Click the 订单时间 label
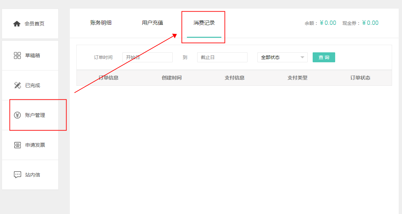402x214 pixels. (x=103, y=57)
